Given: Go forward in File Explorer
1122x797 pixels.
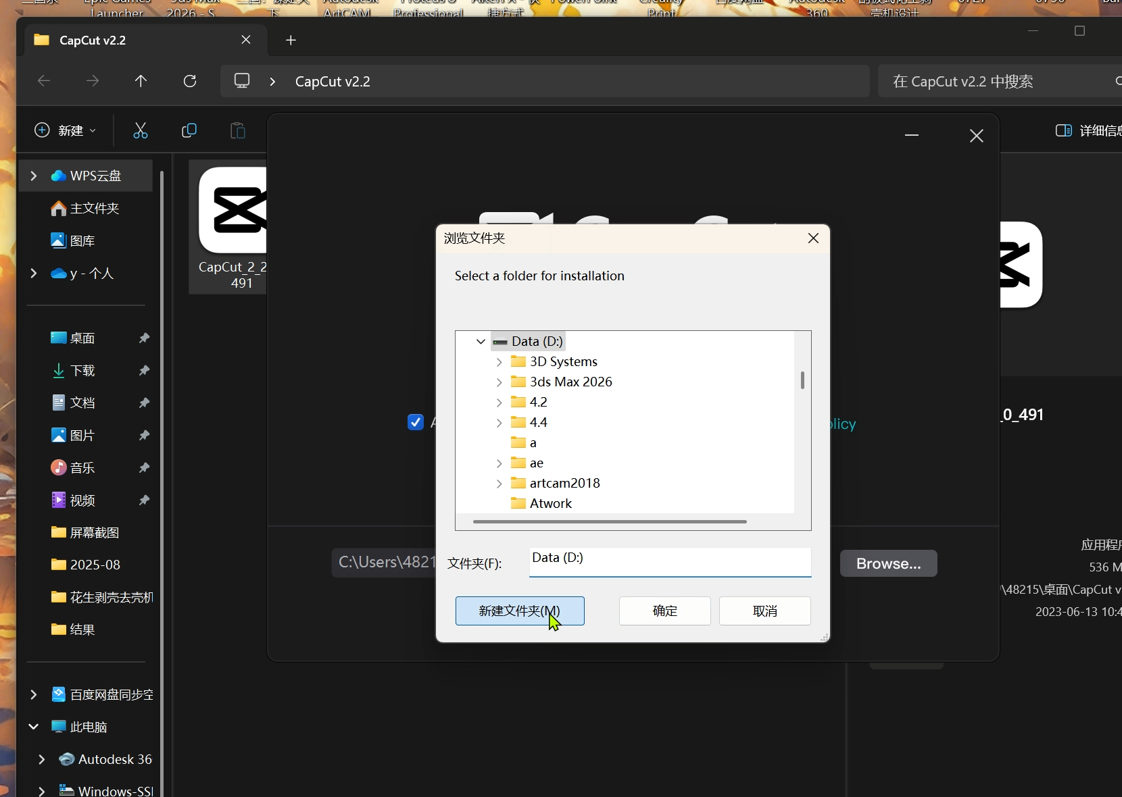Looking at the screenshot, I should point(93,81).
